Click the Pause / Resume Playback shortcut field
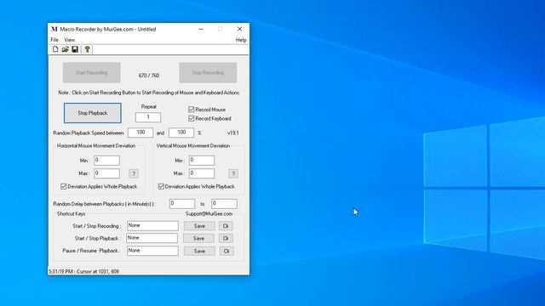This screenshot has height=306, width=545. point(152,251)
